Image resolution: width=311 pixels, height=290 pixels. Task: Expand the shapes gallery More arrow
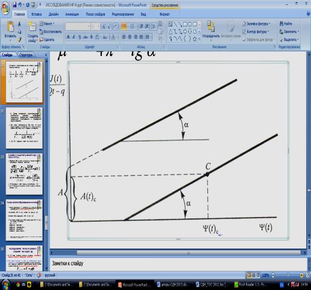[199, 39]
